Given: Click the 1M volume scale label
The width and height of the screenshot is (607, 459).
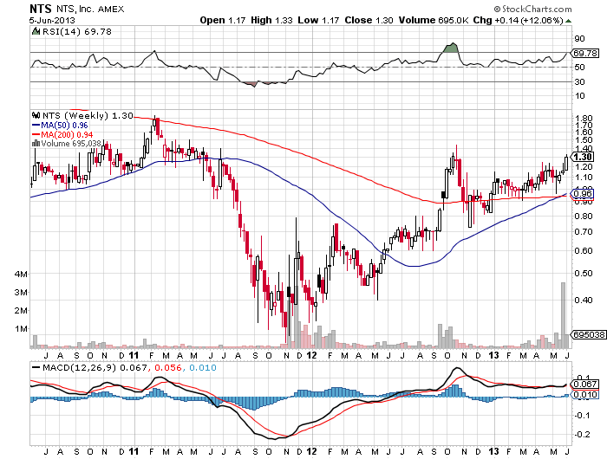Looking at the screenshot, I should click(21, 329).
